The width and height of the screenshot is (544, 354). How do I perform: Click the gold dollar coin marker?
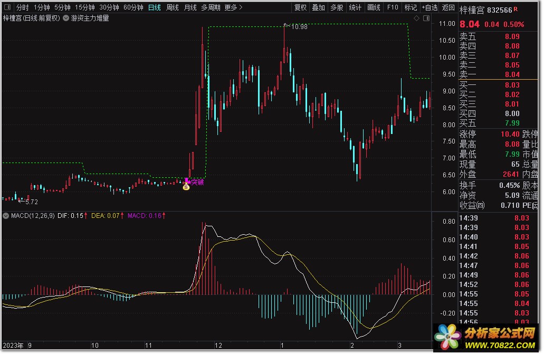(186, 187)
